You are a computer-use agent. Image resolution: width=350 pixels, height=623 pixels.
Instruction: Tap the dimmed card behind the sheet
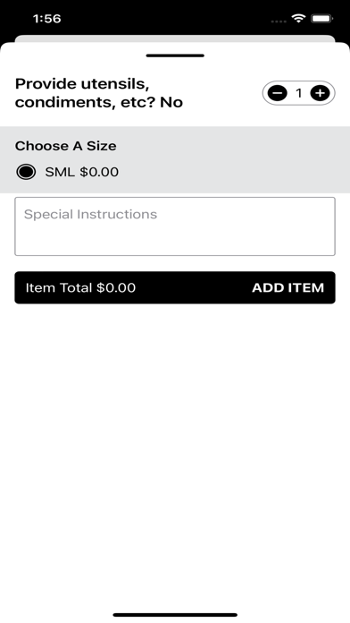[x=175, y=38]
